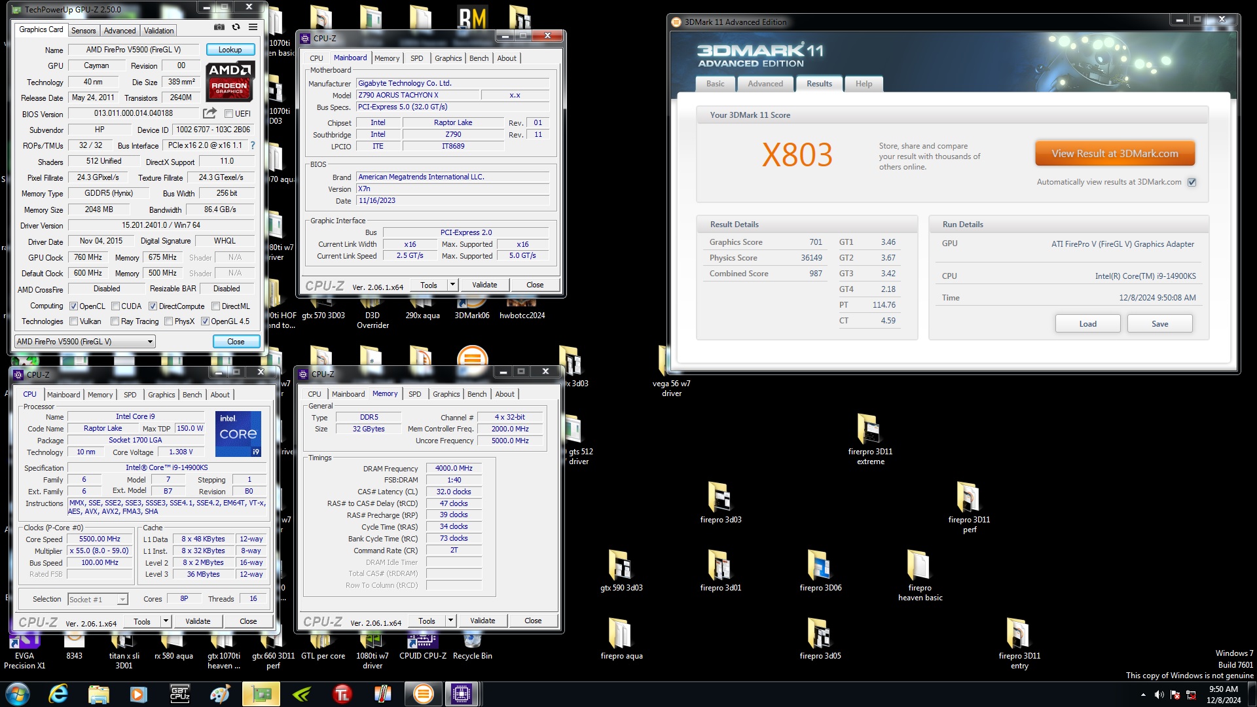Toggle the DirectCompute checkbox
Image resolution: width=1257 pixels, height=707 pixels.
(x=153, y=306)
